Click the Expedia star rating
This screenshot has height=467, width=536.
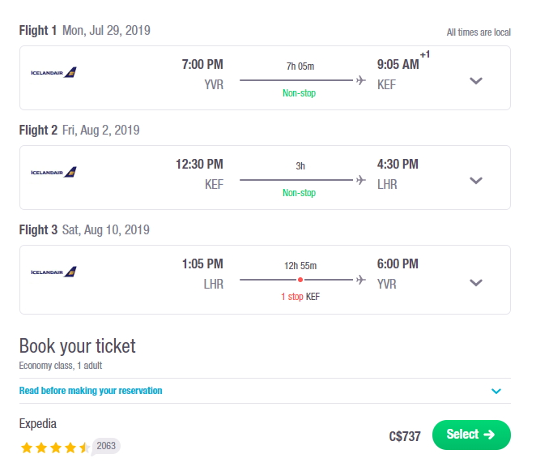[x=55, y=448]
